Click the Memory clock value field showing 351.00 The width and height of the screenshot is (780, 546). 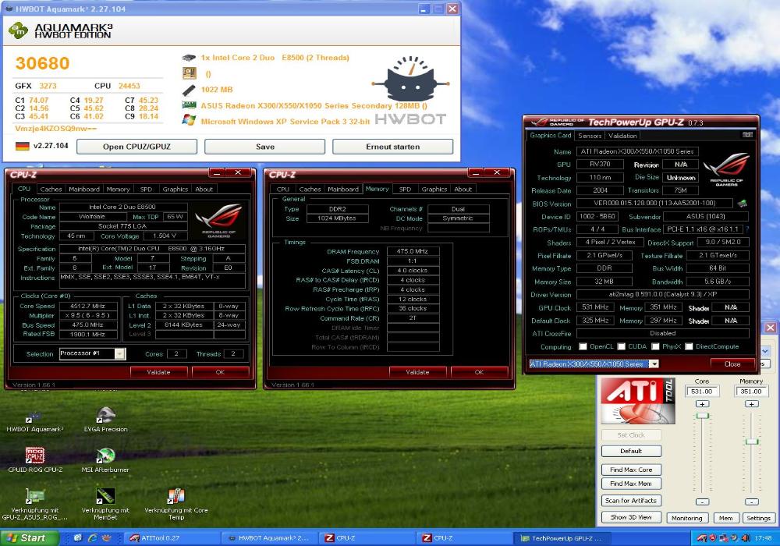pyautogui.click(x=751, y=392)
